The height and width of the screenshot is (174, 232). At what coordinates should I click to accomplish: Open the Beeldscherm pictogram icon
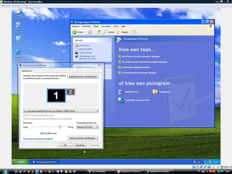(x=121, y=92)
